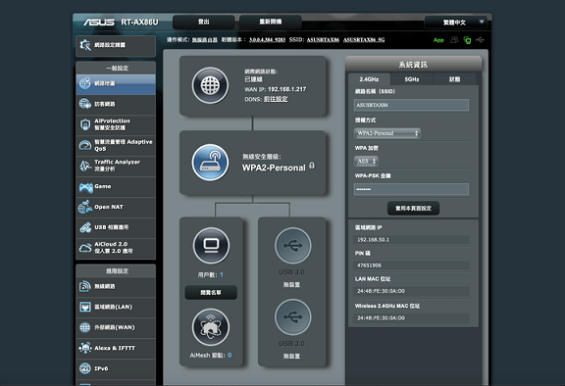Click the ASUSRTAX86_5G SSID link
The image size is (565, 386).
[x=364, y=39]
